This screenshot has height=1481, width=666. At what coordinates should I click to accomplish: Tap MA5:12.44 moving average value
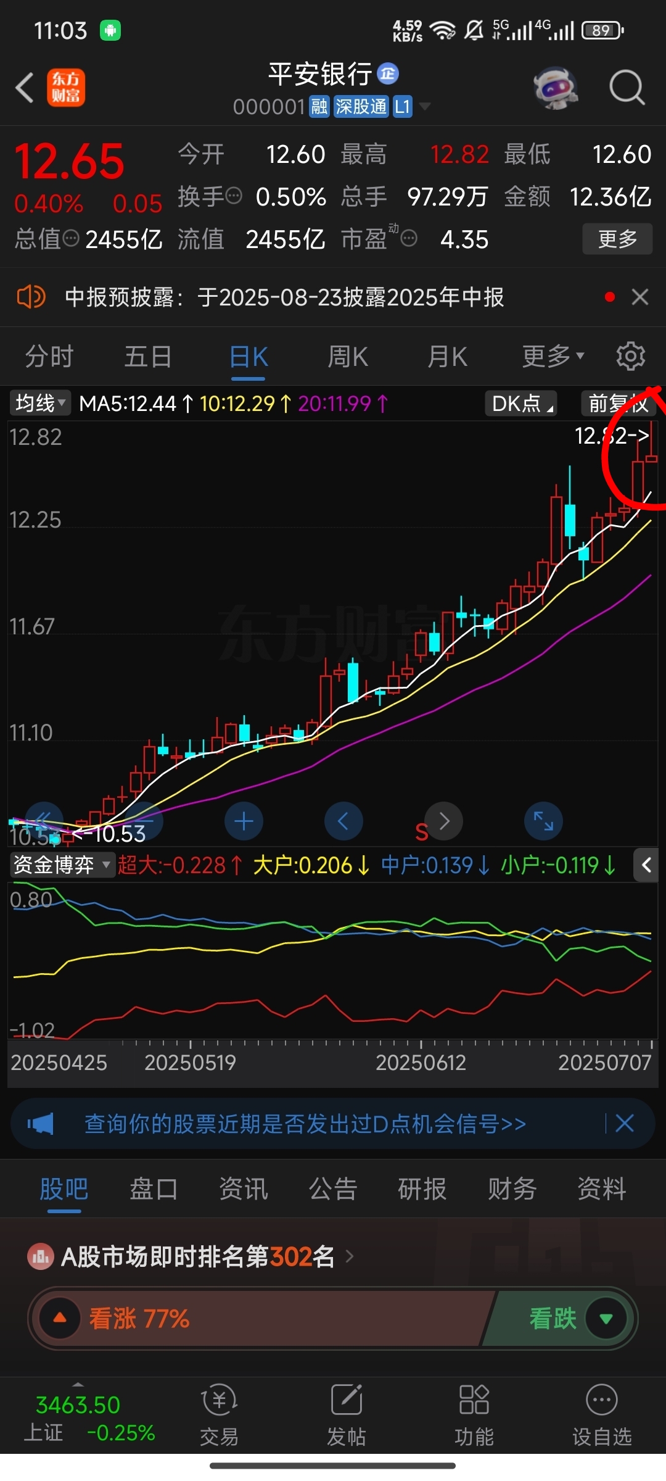point(137,404)
